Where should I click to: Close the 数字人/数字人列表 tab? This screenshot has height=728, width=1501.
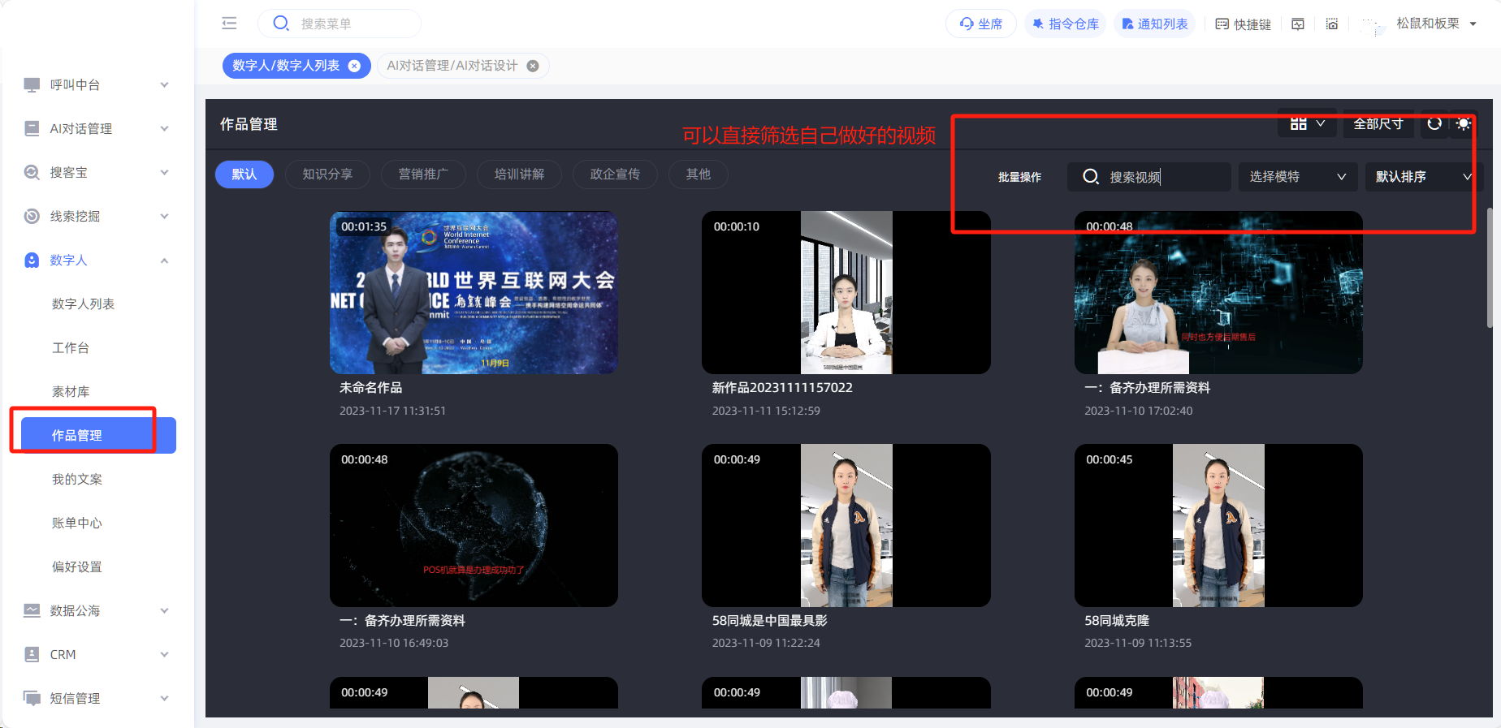point(354,66)
